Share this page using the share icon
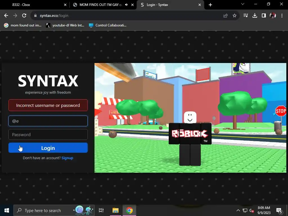288x216 pixels. (226, 16)
